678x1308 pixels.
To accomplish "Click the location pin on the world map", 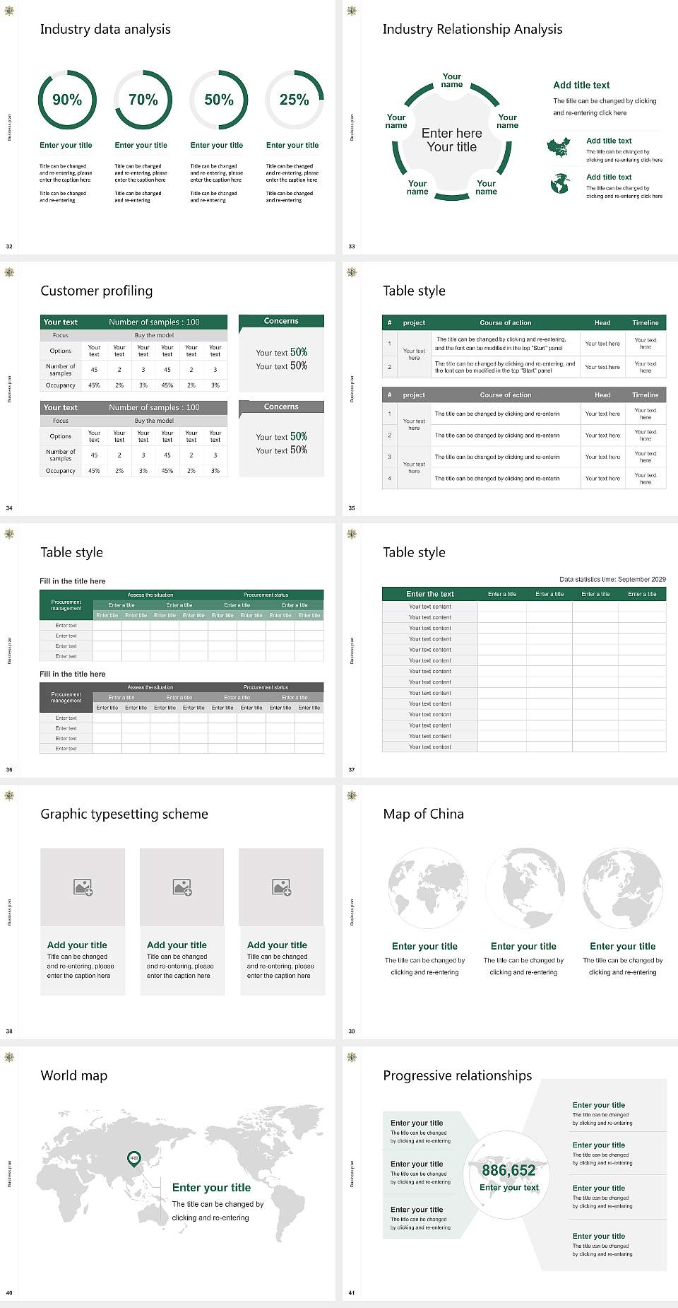I will click(133, 1158).
